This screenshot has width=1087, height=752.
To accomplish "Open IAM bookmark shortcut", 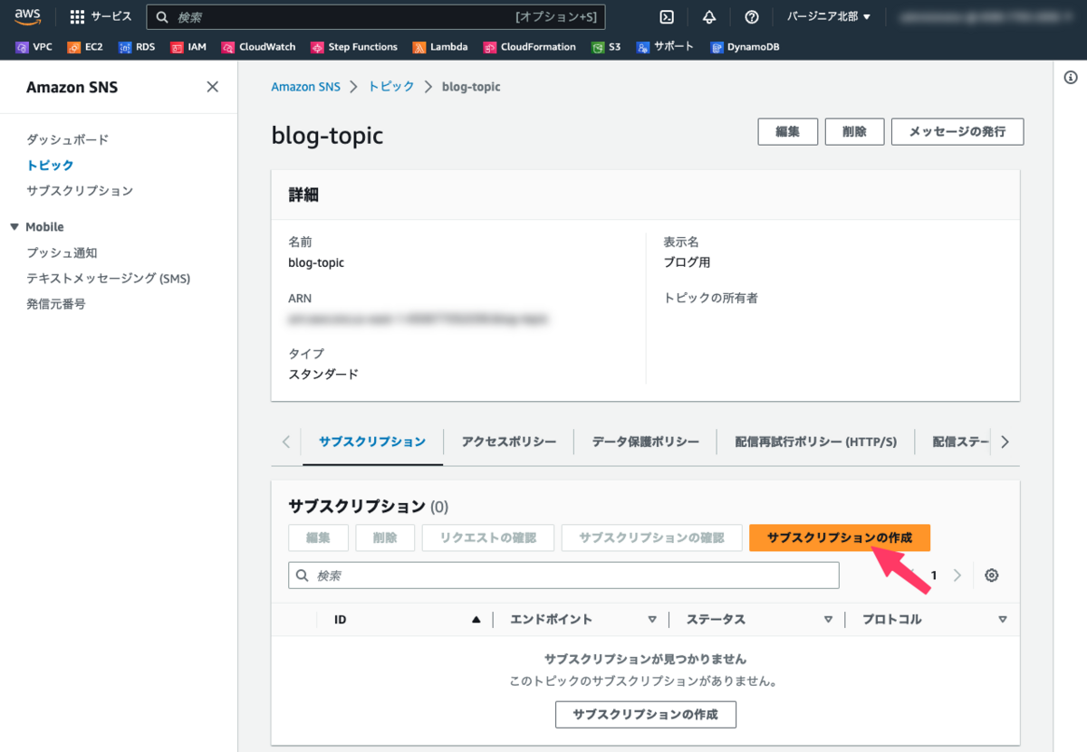I will point(188,47).
